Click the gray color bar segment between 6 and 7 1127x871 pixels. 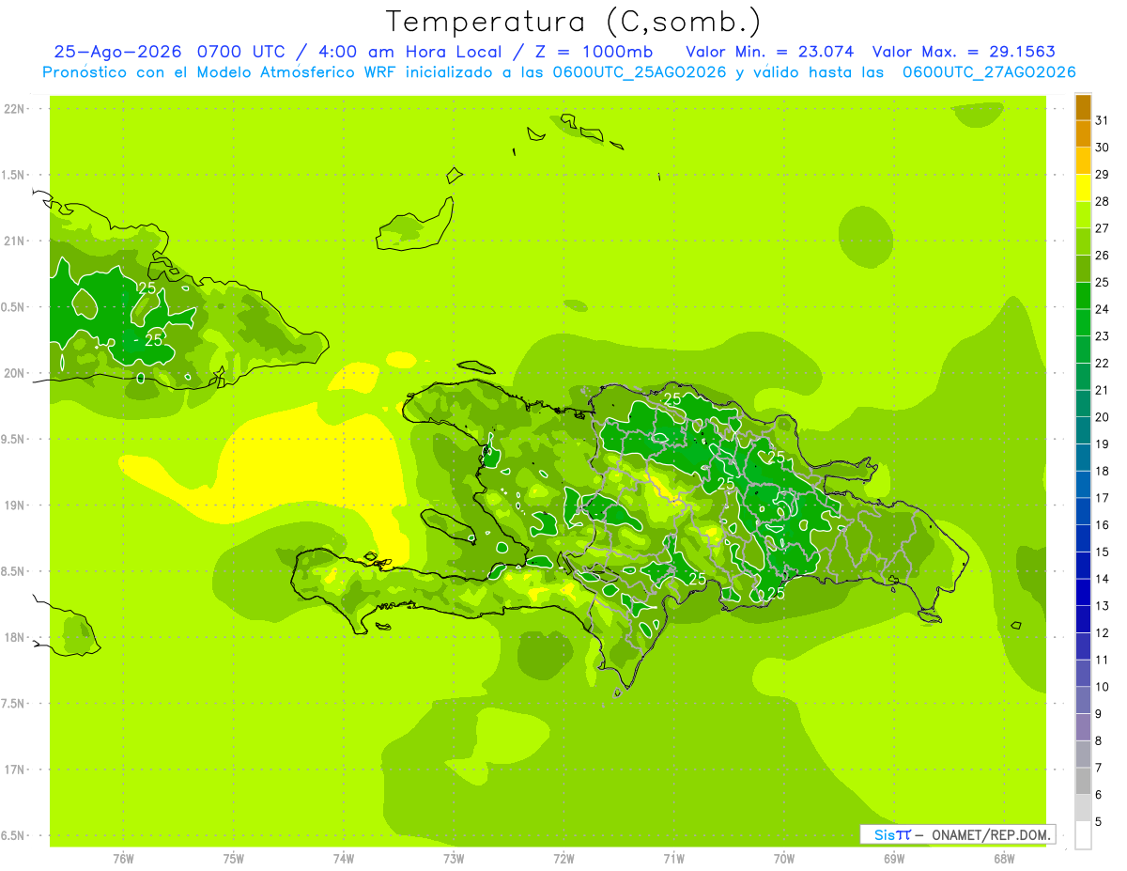[1083, 782]
